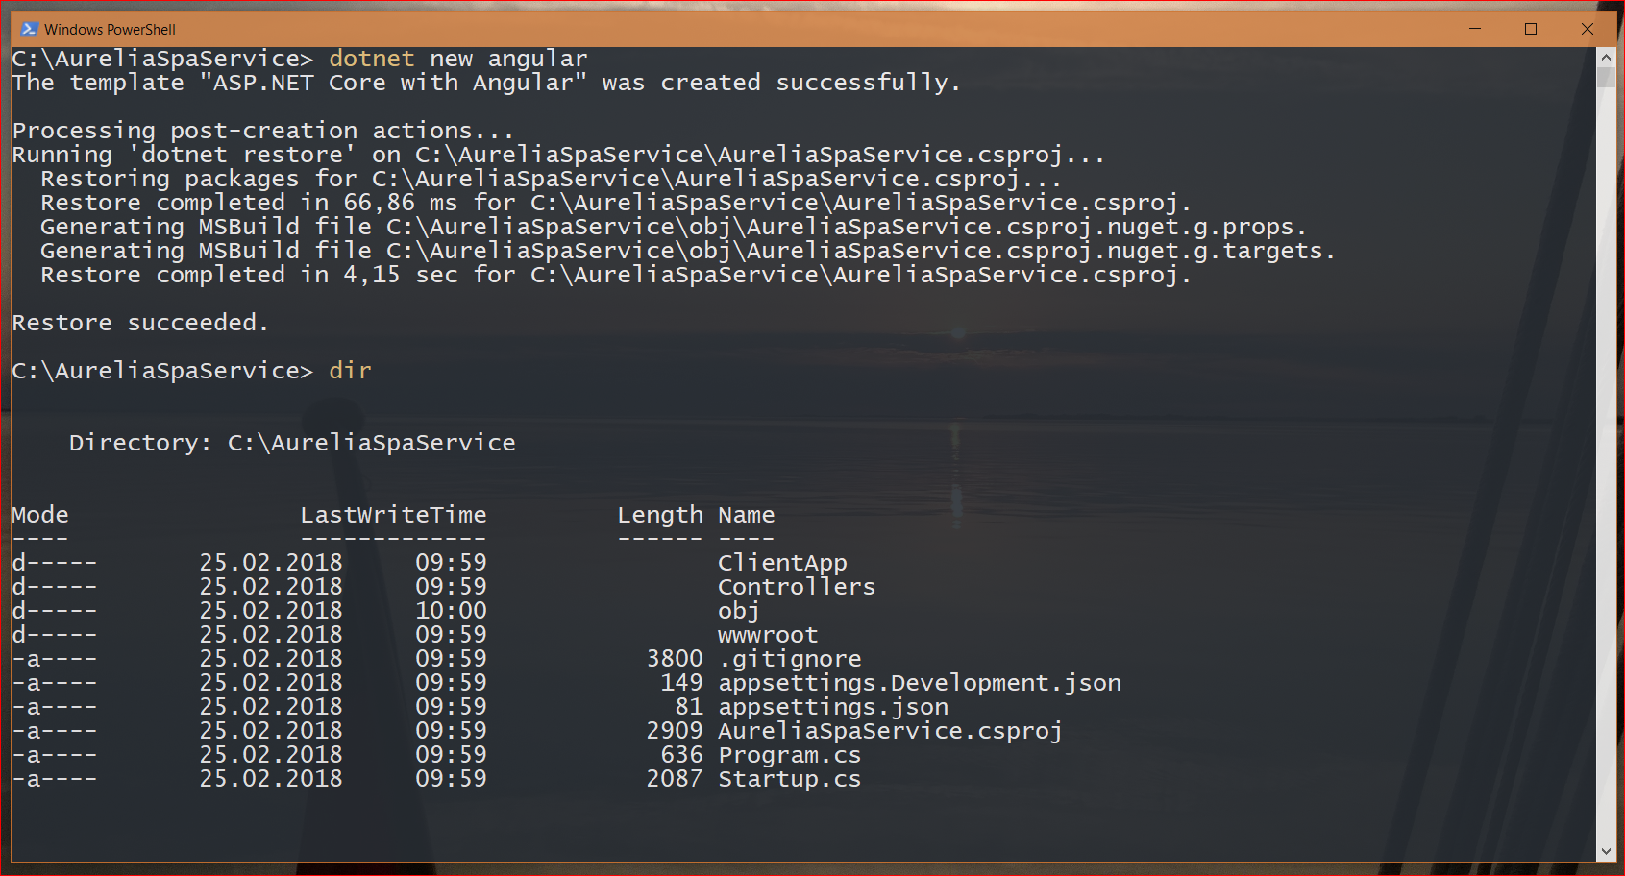Click 'Restore succeeded.' message
The height and width of the screenshot is (876, 1625).
[x=140, y=323]
